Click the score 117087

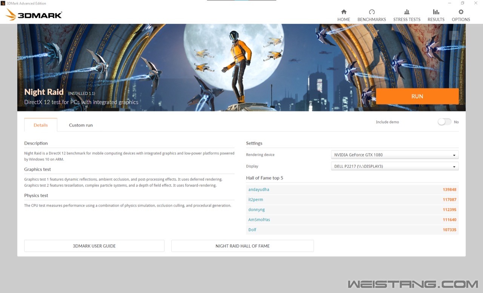449,199
